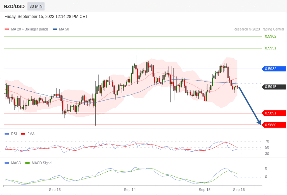287x195 pixels.
Task: Click the red 0.5880 target price tag
Action: tap(274, 125)
